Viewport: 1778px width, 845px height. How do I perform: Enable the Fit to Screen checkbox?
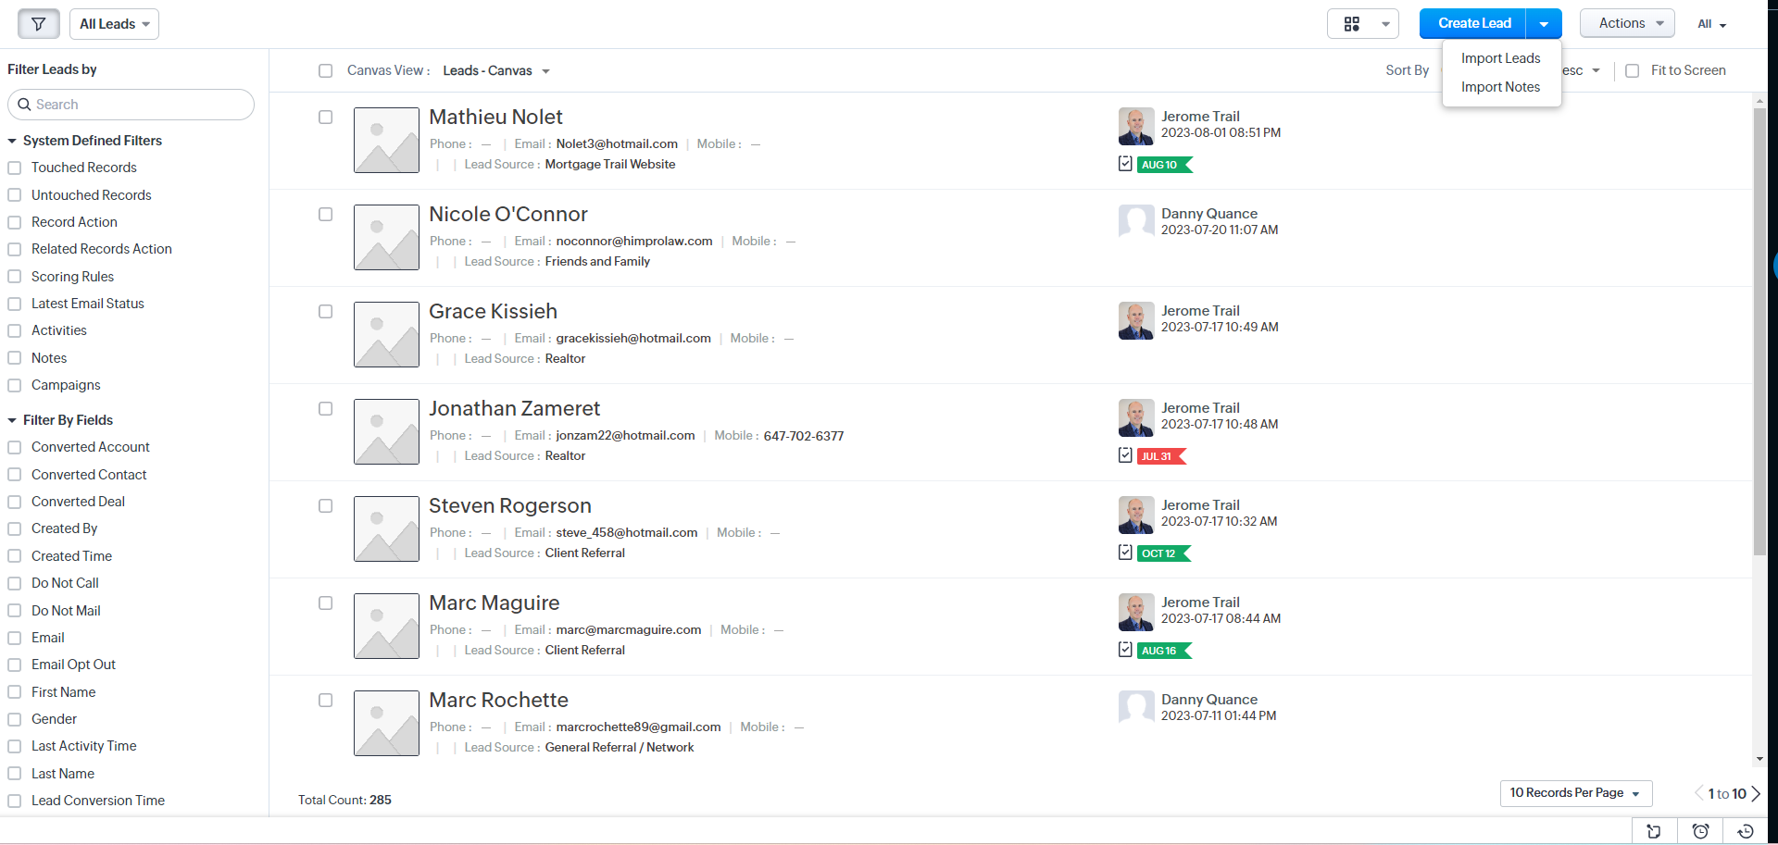click(1633, 71)
